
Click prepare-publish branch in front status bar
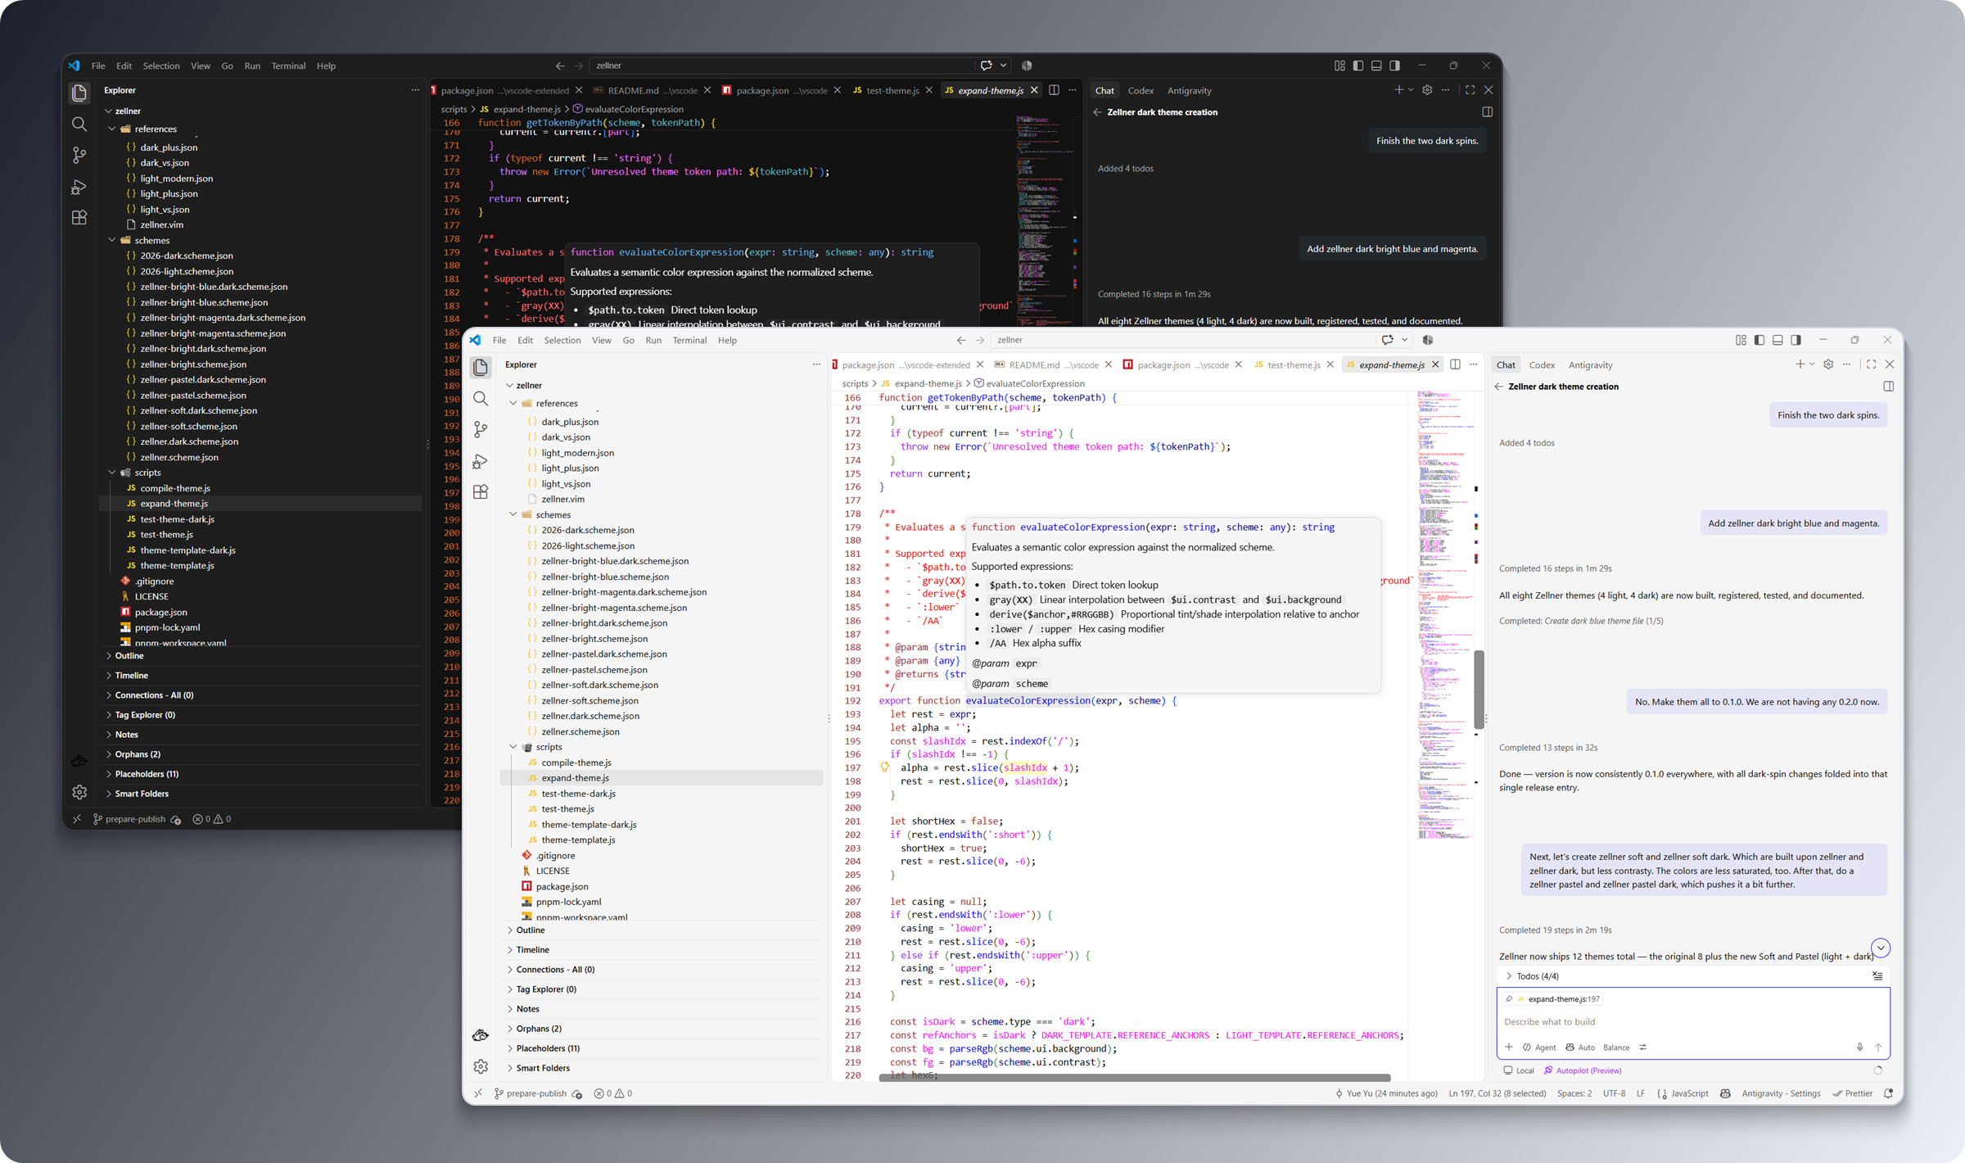tap(530, 1093)
